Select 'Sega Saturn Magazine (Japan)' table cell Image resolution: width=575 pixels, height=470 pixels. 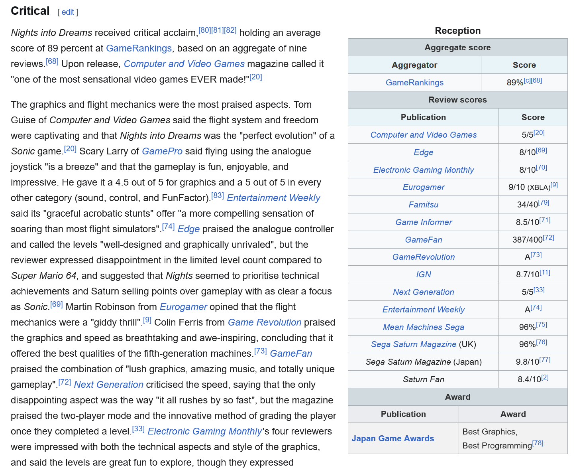point(424,362)
